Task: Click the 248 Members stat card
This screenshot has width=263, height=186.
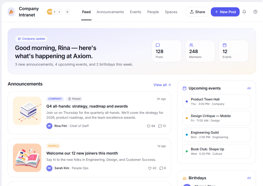Action: [x=200, y=51]
